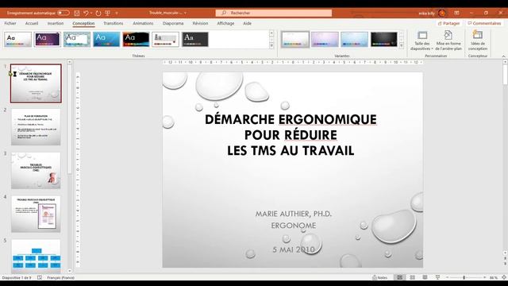Select the black variant
This screenshot has height=286, width=508.
pos(384,39)
